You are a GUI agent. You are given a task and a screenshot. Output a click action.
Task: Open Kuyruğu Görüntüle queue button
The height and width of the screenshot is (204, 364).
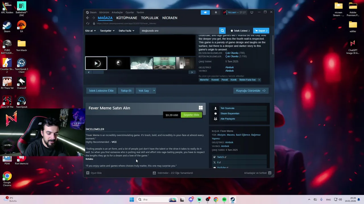pyautogui.click(x=251, y=91)
